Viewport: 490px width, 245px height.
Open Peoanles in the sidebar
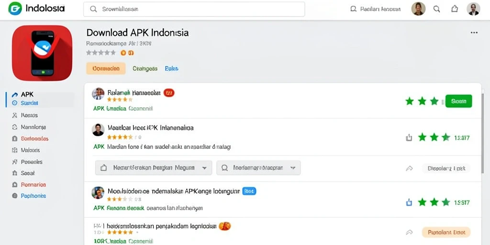point(32,162)
